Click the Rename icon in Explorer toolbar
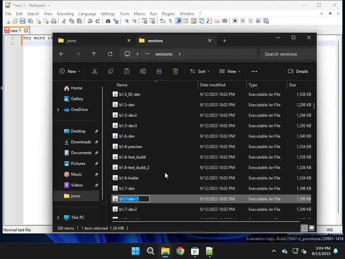The height and width of the screenshot is (259, 345). coord(143,71)
